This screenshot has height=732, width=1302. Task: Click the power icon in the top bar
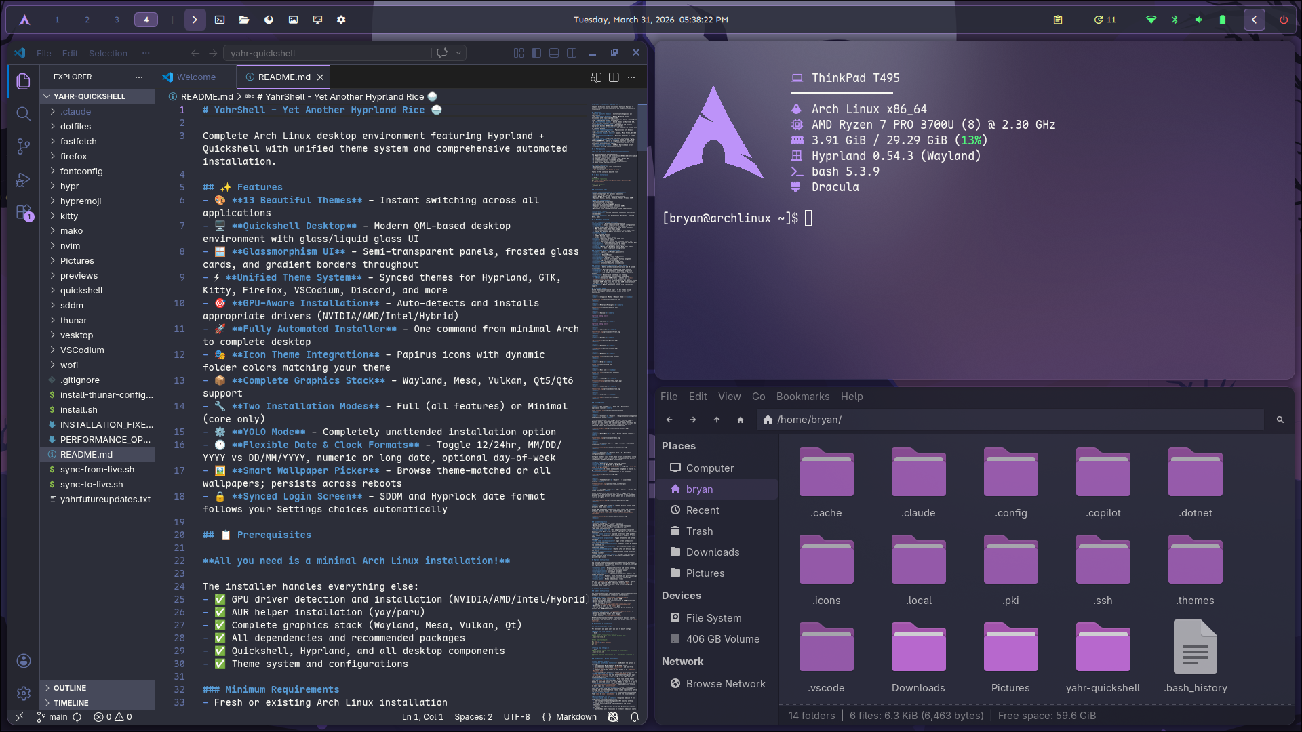pyautogui.click(x=1284, y=20)
